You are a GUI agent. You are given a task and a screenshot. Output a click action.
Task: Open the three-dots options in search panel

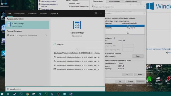(x=101, y=13)
